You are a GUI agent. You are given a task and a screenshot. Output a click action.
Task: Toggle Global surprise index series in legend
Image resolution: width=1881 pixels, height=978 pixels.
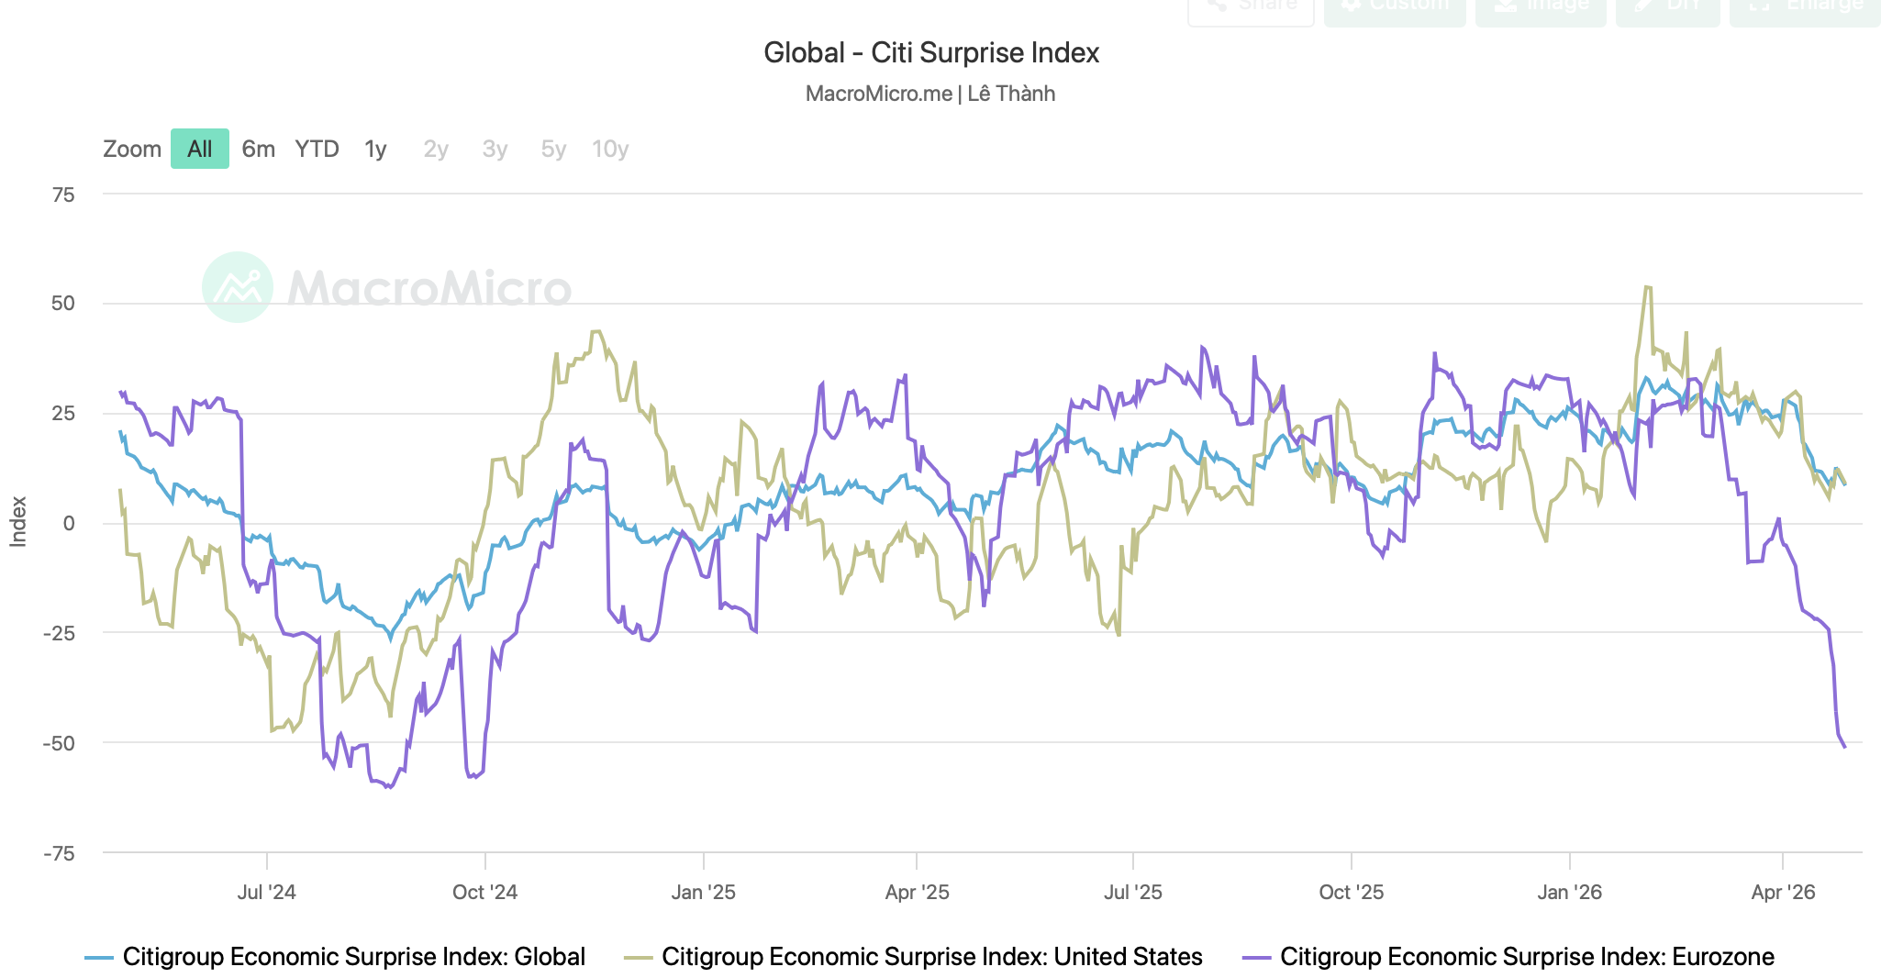(x=353, y=957)
